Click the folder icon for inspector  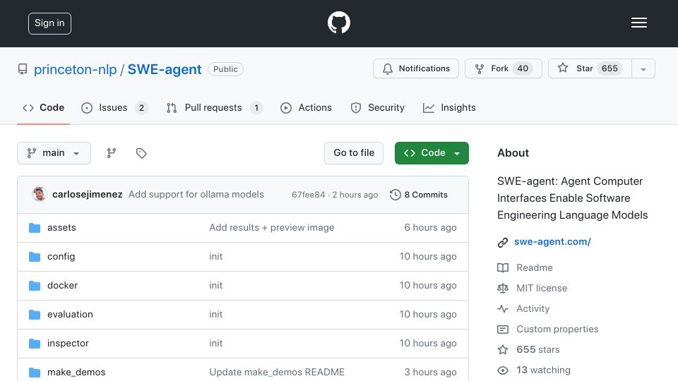click(35, 344)
